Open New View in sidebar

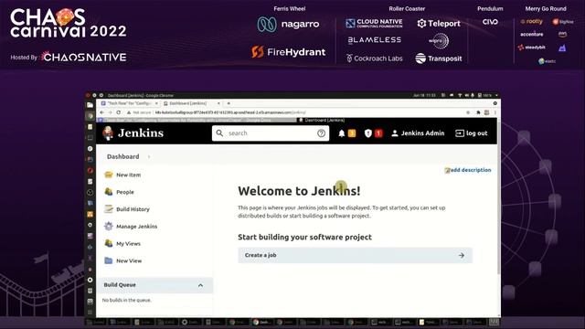[x=129, y=260]
